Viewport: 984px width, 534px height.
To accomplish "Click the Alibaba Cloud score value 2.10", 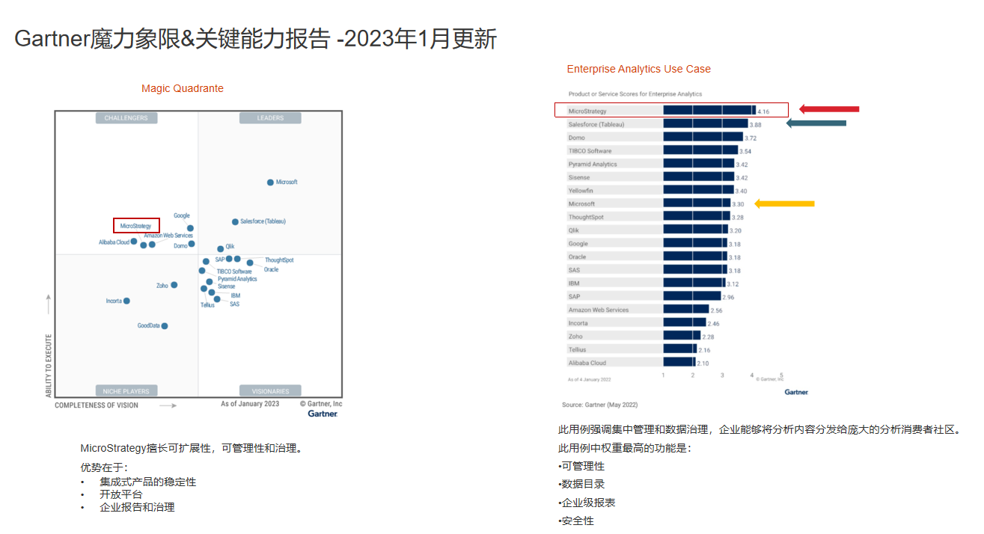I will [x=703, y=363].
